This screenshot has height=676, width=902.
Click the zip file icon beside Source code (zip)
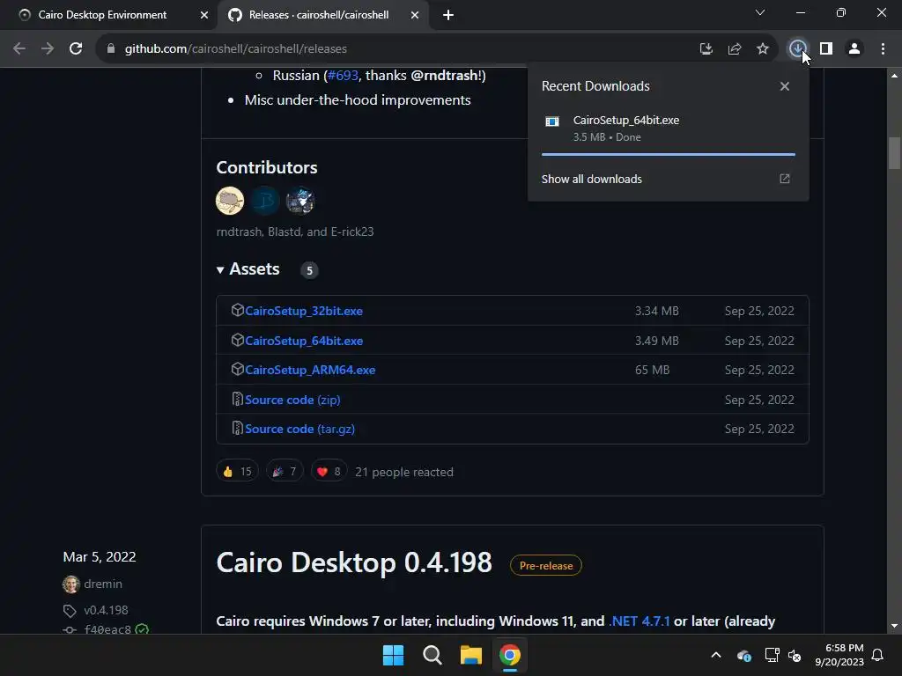click(x=237, y=399)
